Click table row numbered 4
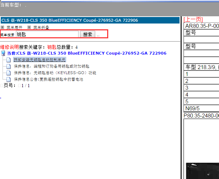Screen dimensions: 219x179 click(201, 95)
